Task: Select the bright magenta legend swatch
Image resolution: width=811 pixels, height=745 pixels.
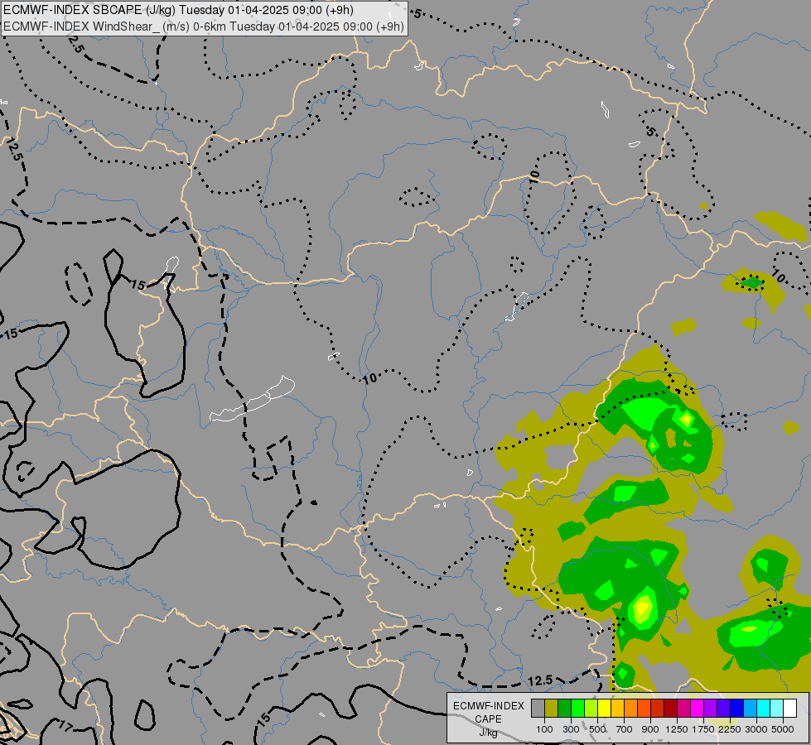Action: [x=697, y=709]
